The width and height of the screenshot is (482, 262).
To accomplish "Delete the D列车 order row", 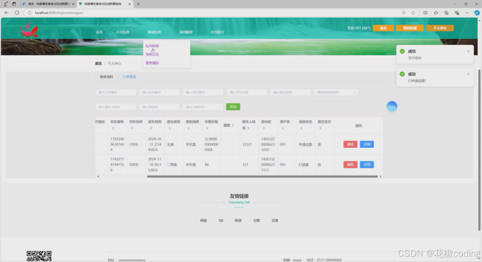I will (x=350, y=164).
